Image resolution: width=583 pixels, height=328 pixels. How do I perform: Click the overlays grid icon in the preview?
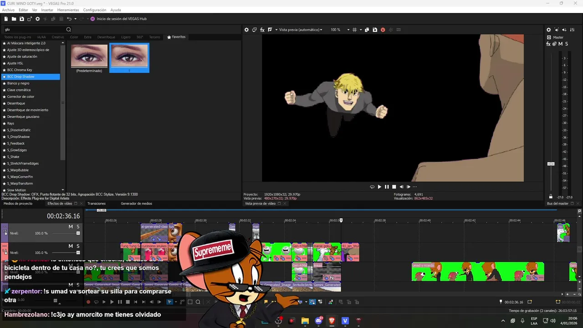coord(355,30)
